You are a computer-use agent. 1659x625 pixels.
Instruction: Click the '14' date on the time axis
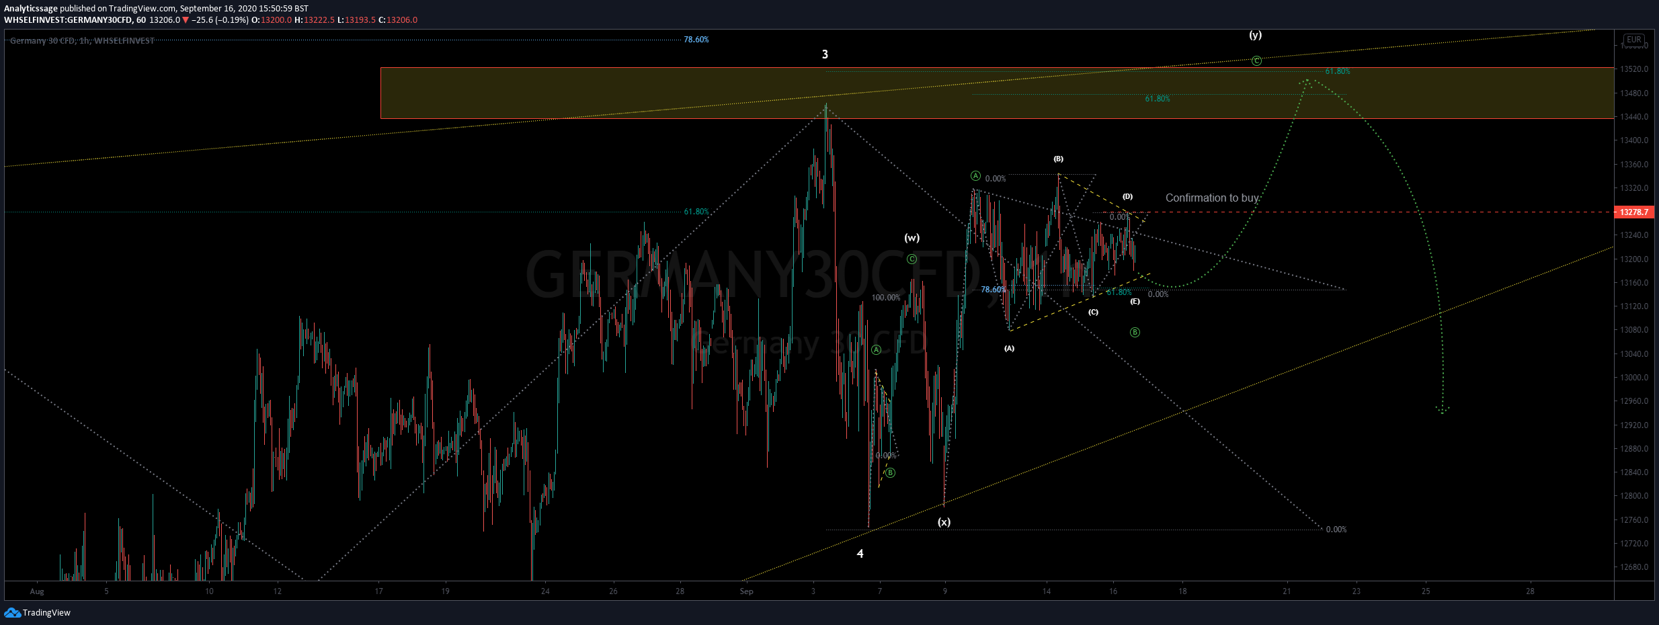[x=1047, y=591]
